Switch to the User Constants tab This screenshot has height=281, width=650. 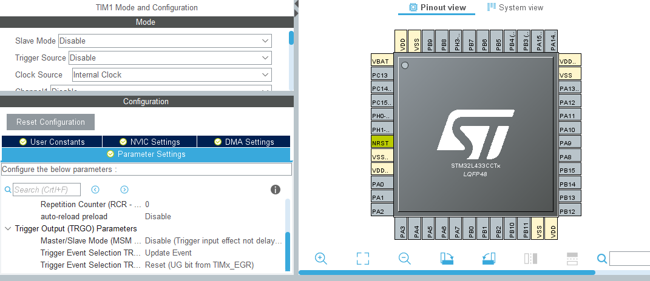(52, 142)
